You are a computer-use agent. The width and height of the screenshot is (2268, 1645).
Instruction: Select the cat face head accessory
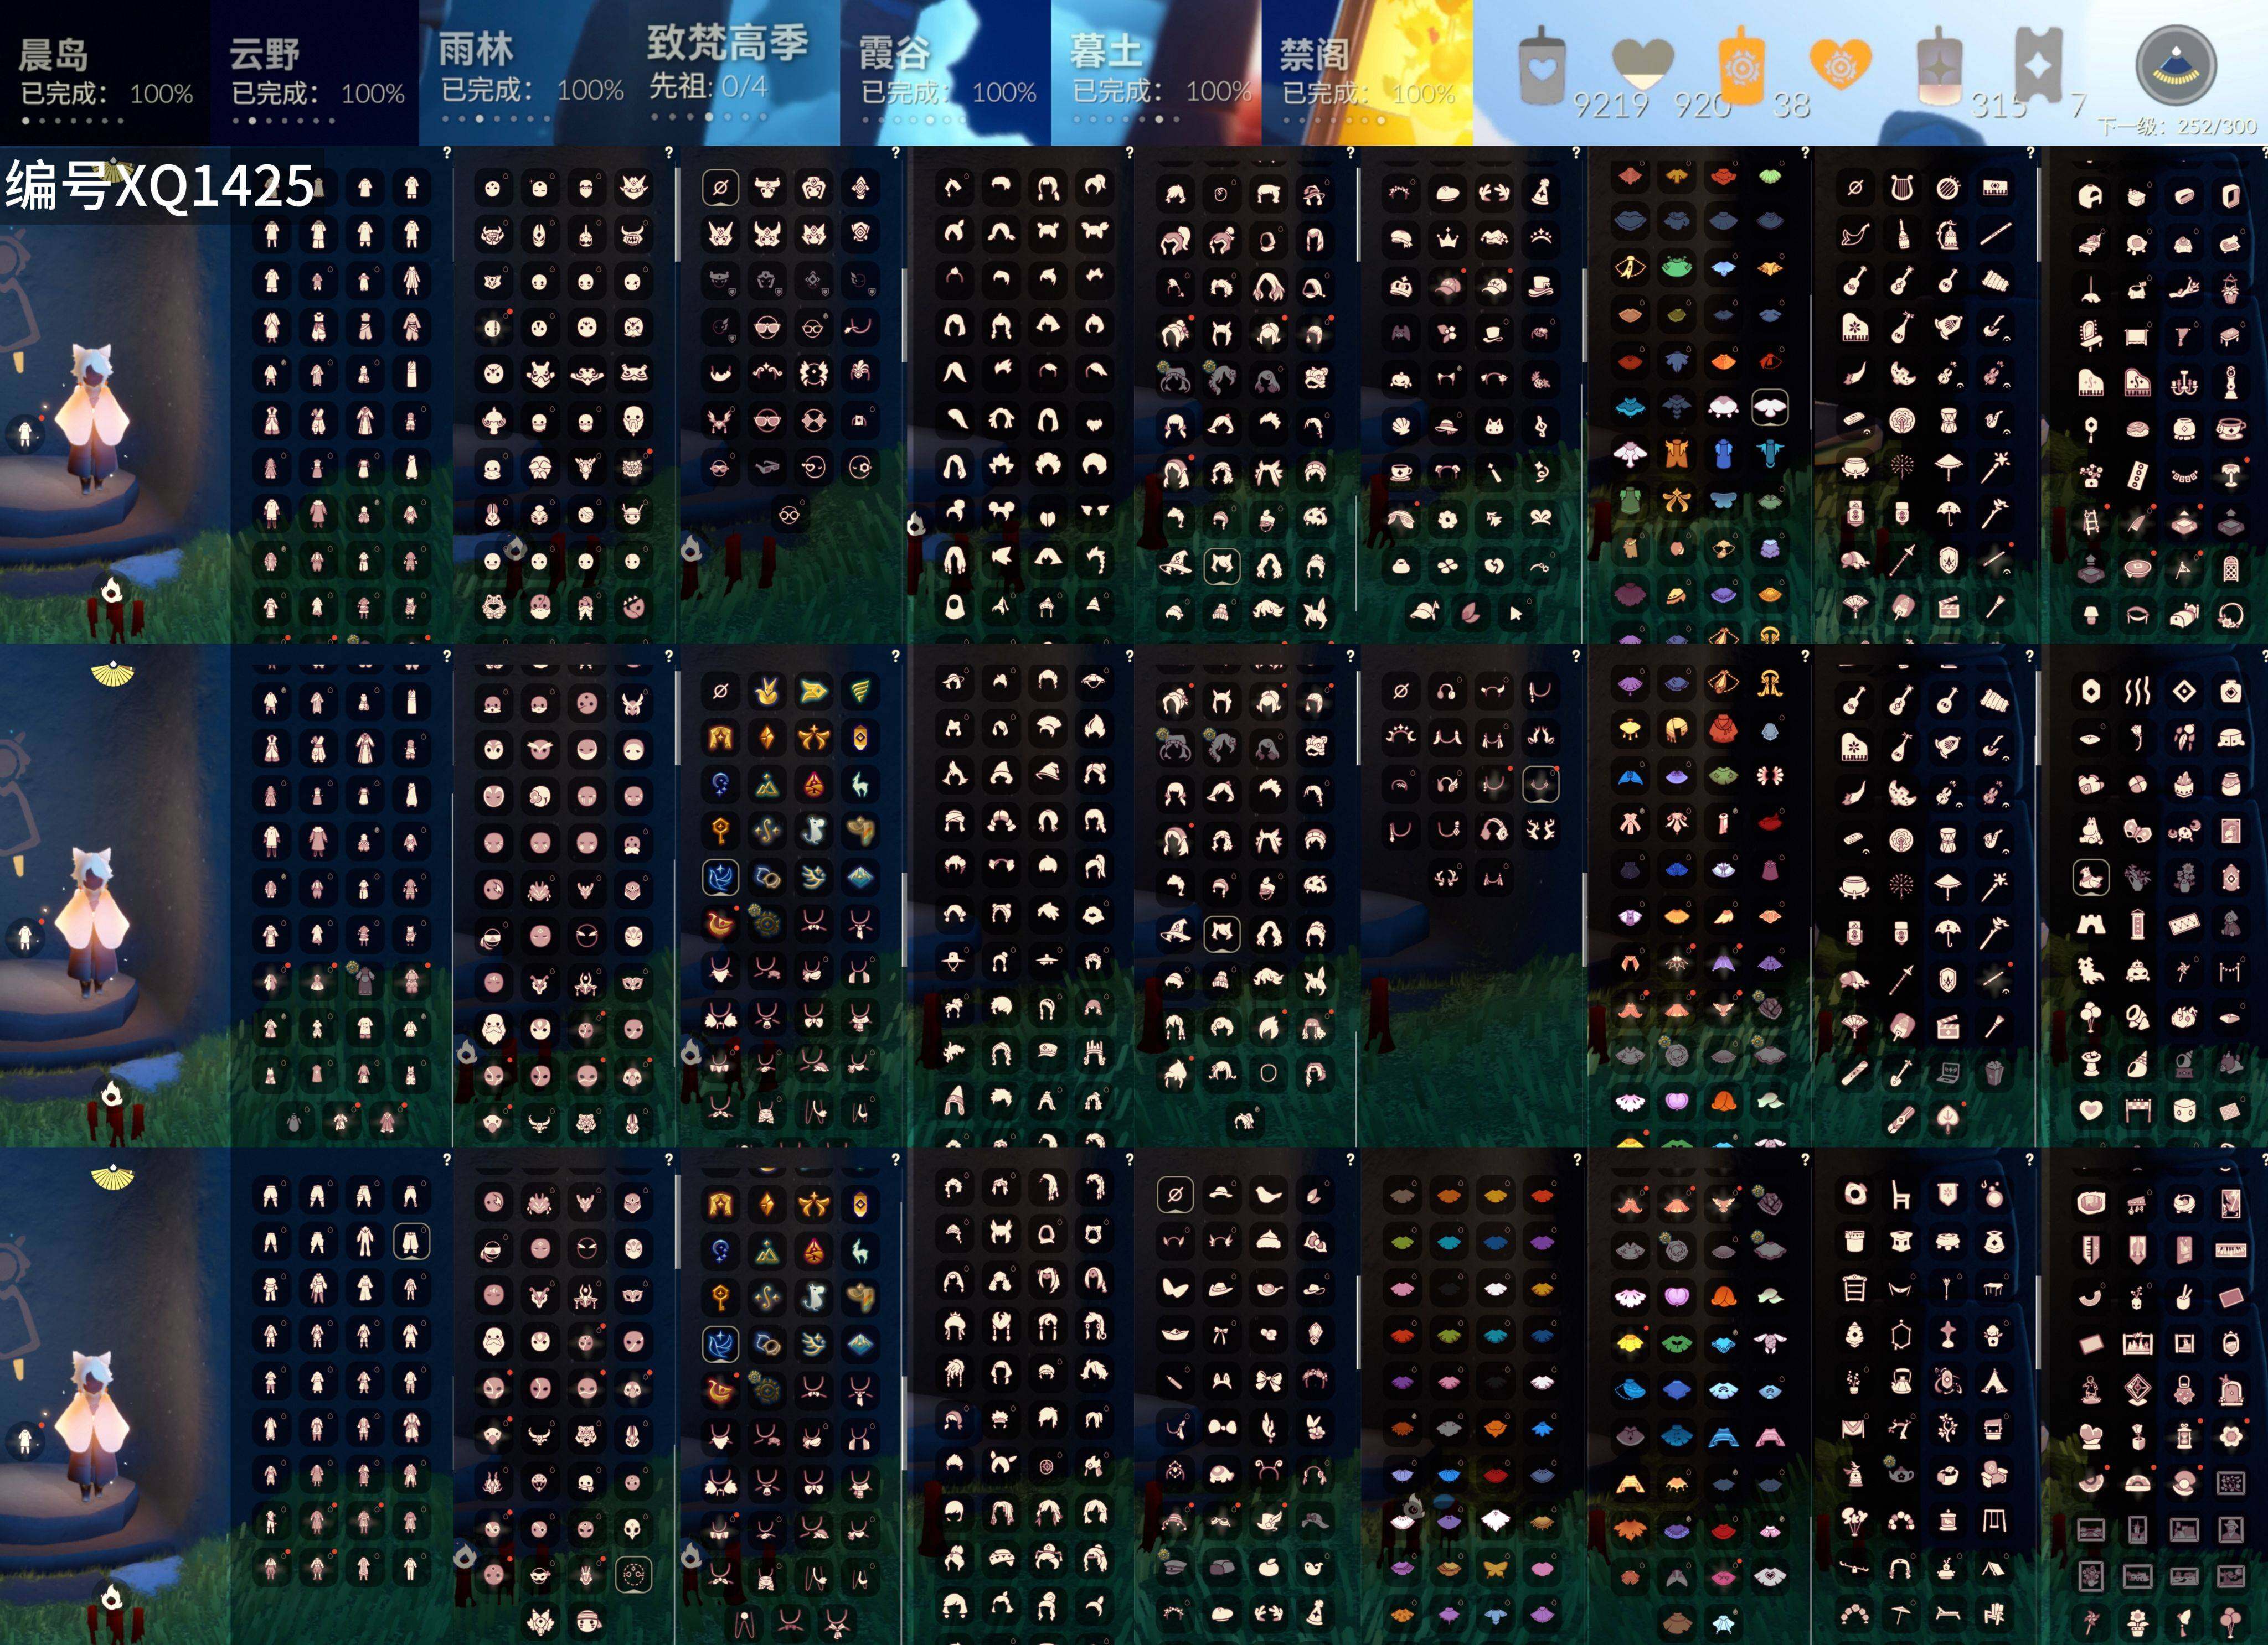tap(1494, 427)
